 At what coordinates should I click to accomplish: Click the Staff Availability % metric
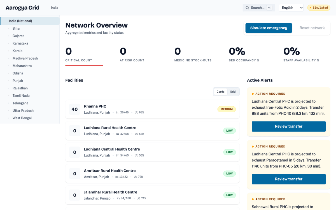point(302,55)
